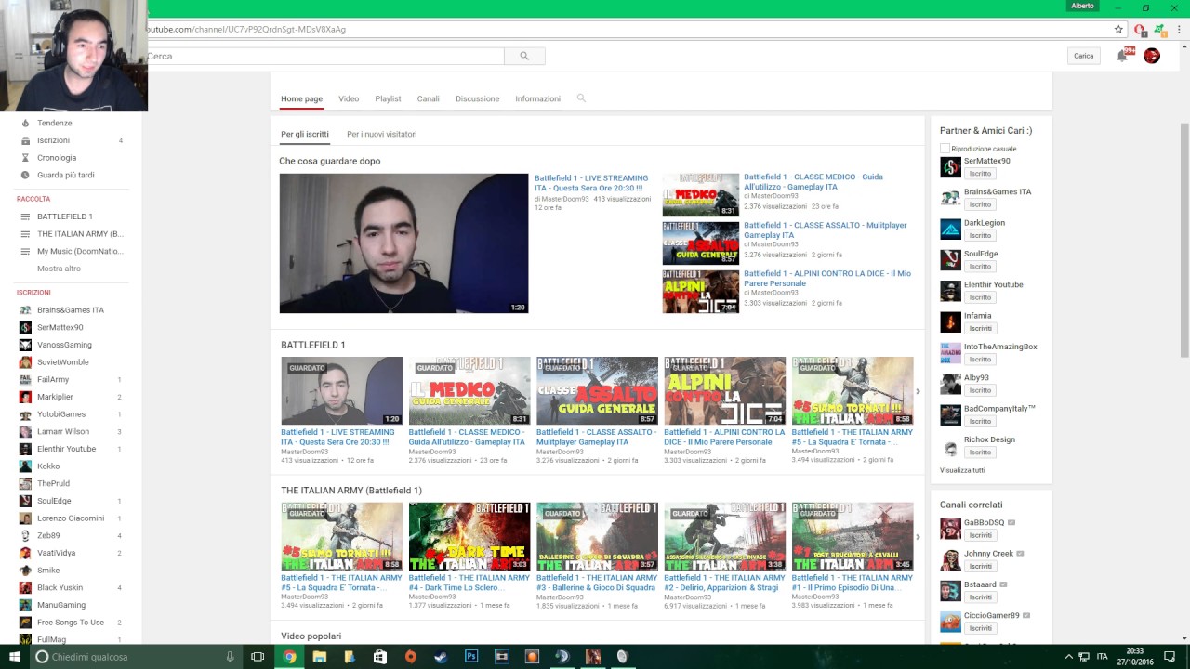The image size is (1190, 669).
Task: Open the Windows Start menu
Action: click(14, 656)
